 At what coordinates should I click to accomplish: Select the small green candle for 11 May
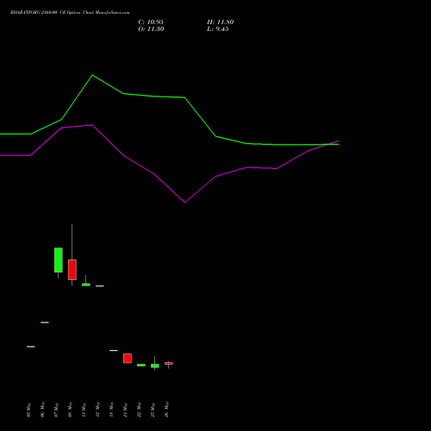pyautogui.click(x=86, y=284)
